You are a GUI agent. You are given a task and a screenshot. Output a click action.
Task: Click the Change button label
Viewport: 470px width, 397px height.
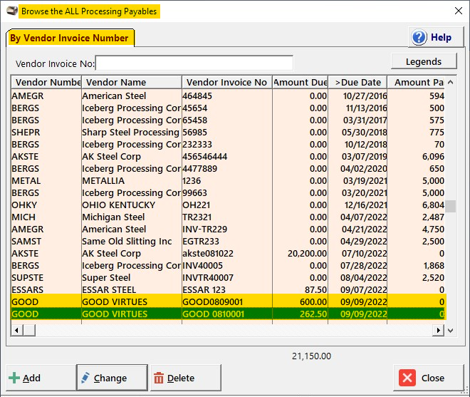click(110, 378)
